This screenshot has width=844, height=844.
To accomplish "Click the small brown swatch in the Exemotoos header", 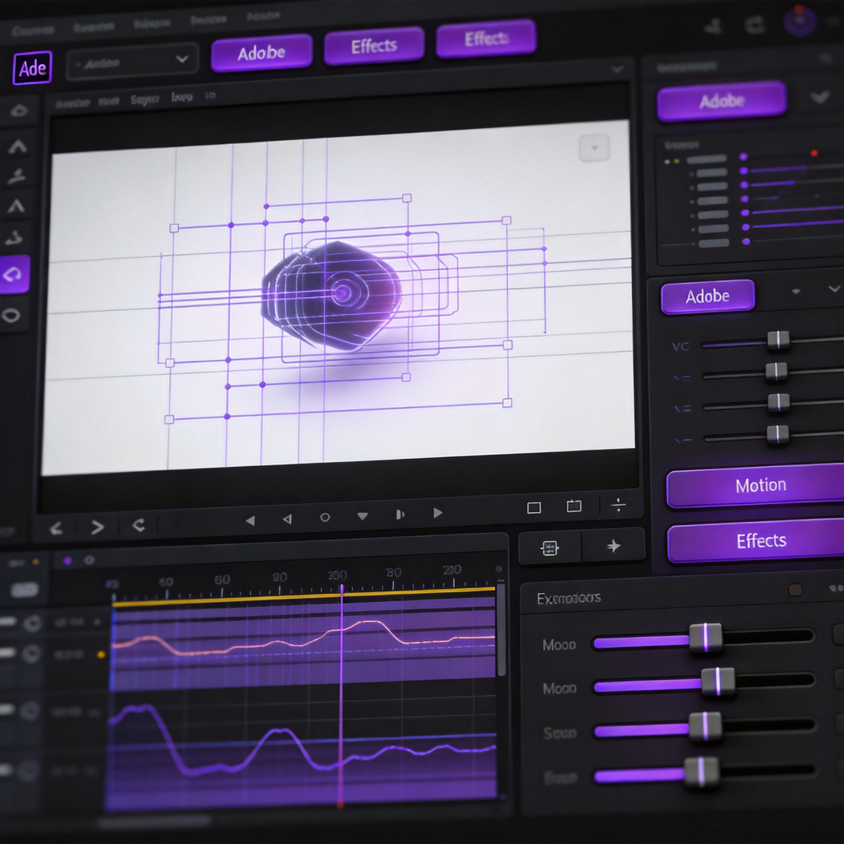I will (795, 590).
